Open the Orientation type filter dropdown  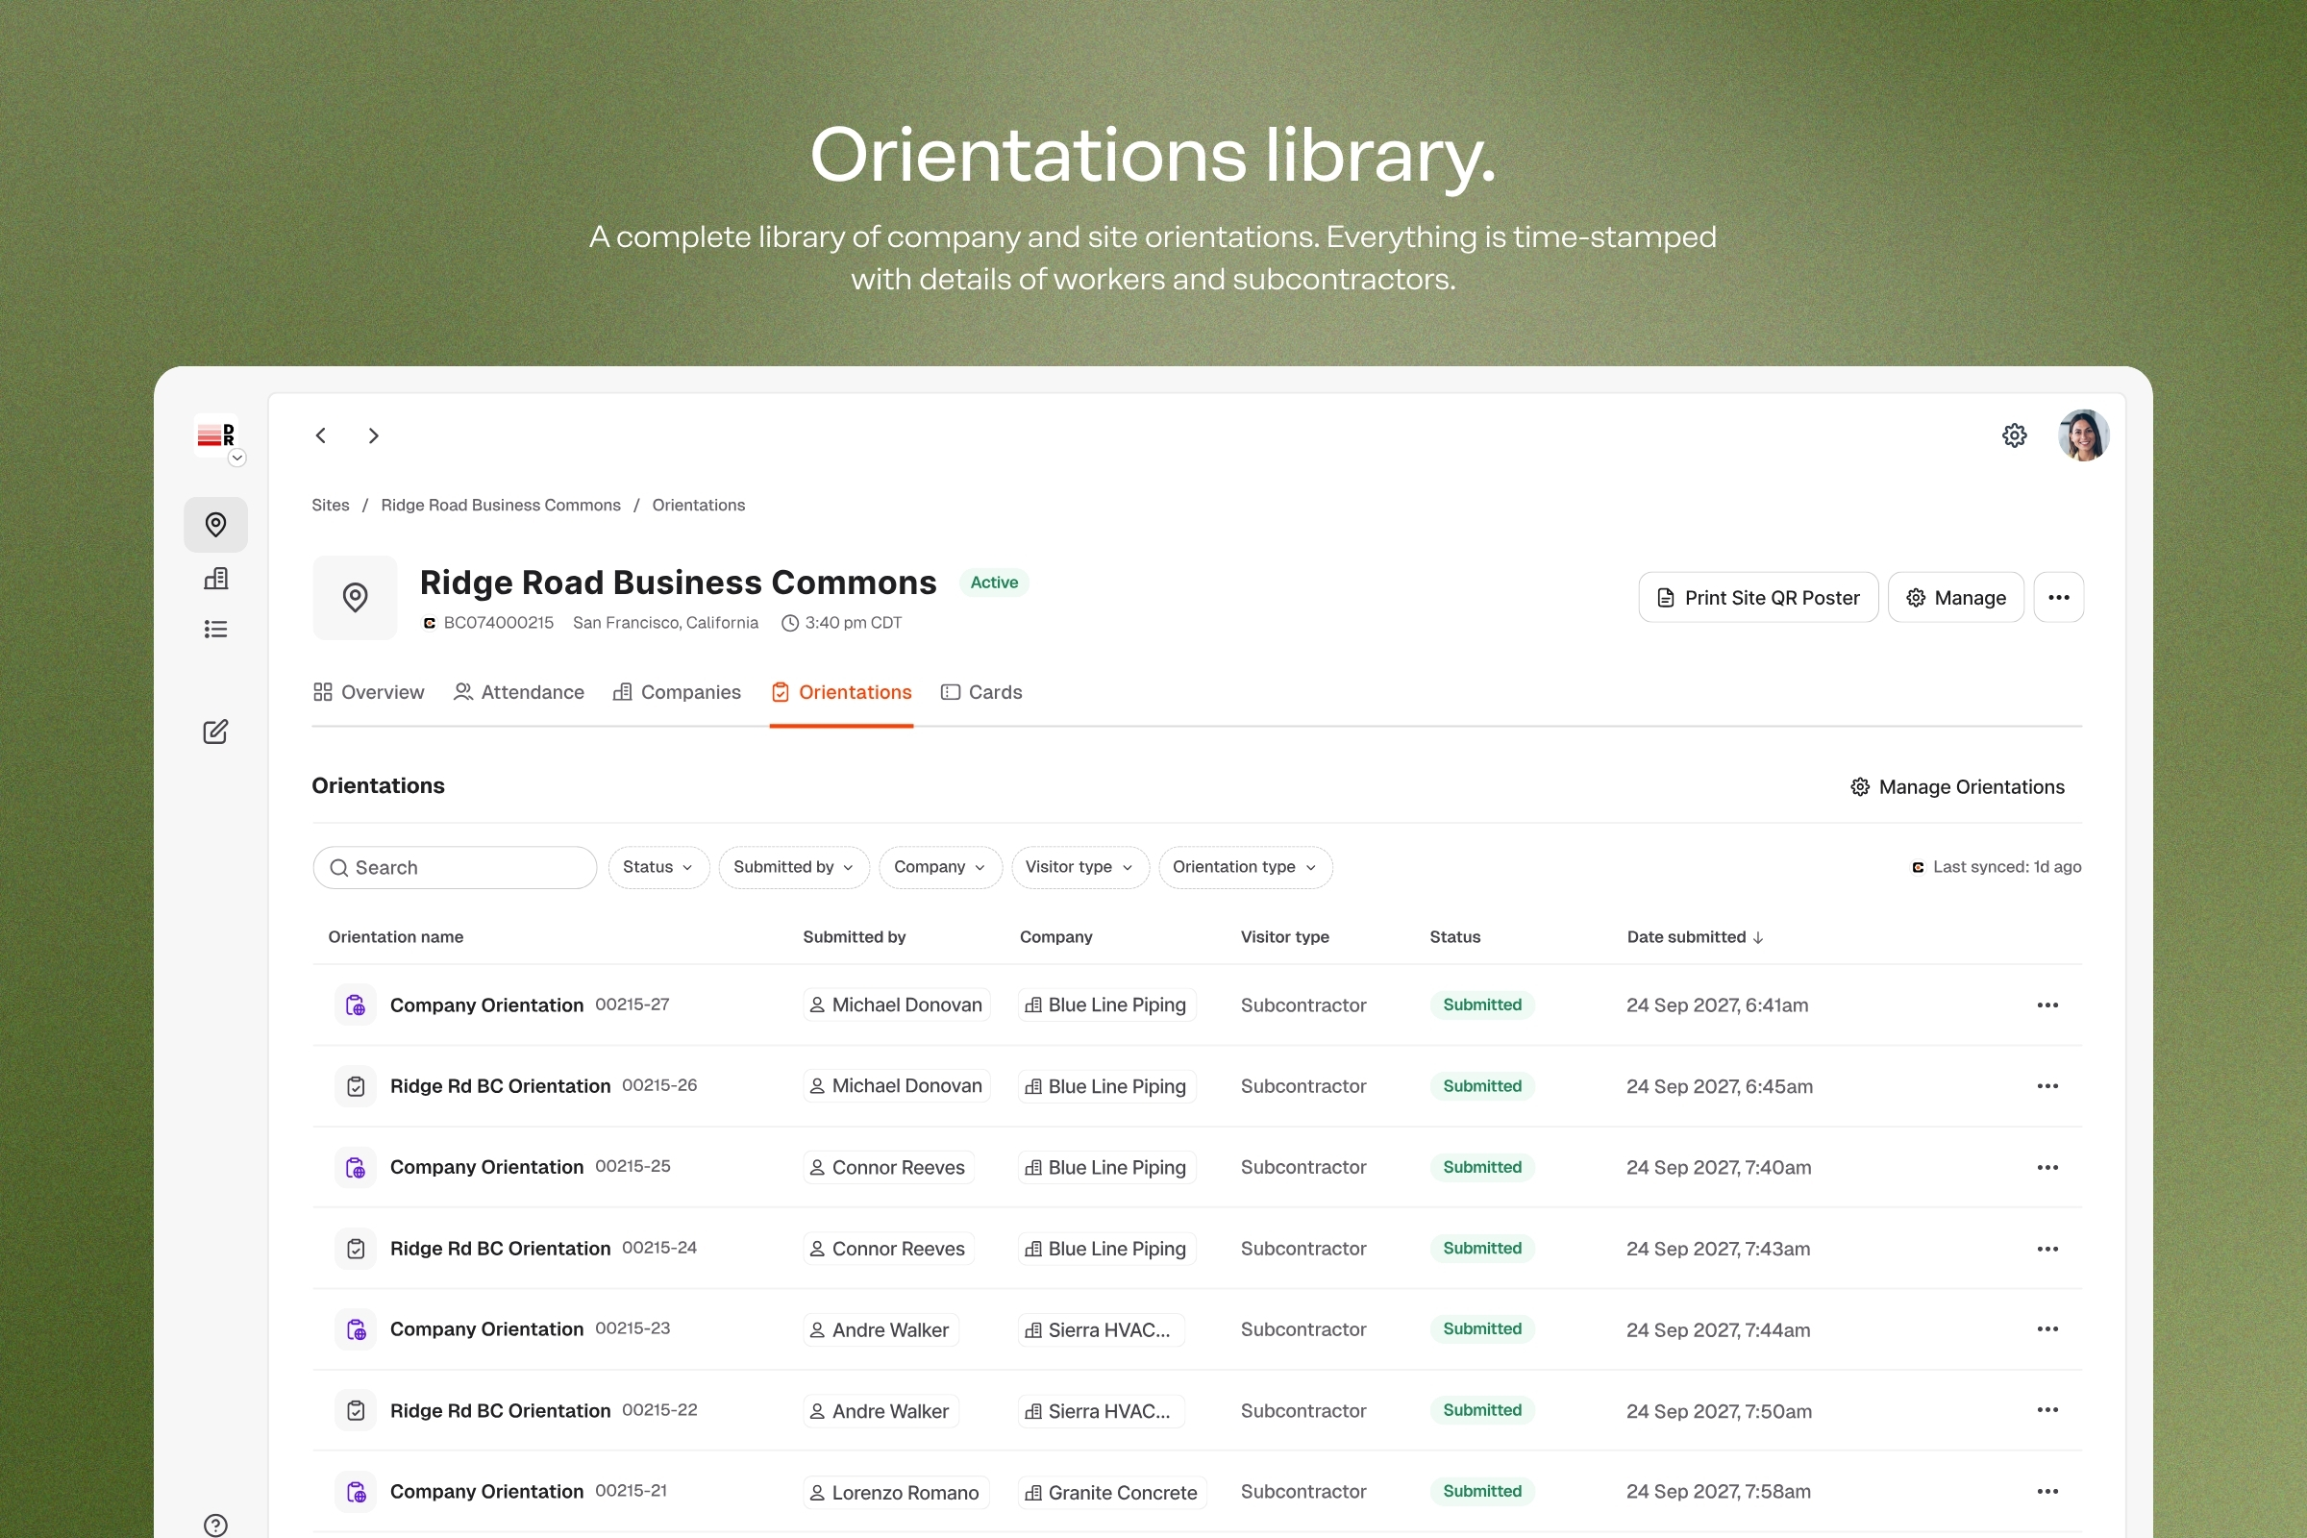coord(1245,867)
